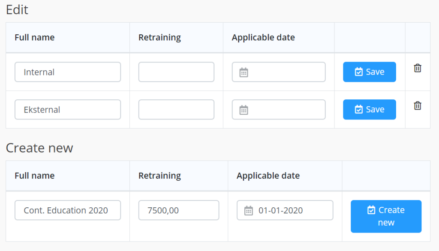Select the Retraining field in Internal row
Screen dimensions: 439x251
tap(176, 72)
